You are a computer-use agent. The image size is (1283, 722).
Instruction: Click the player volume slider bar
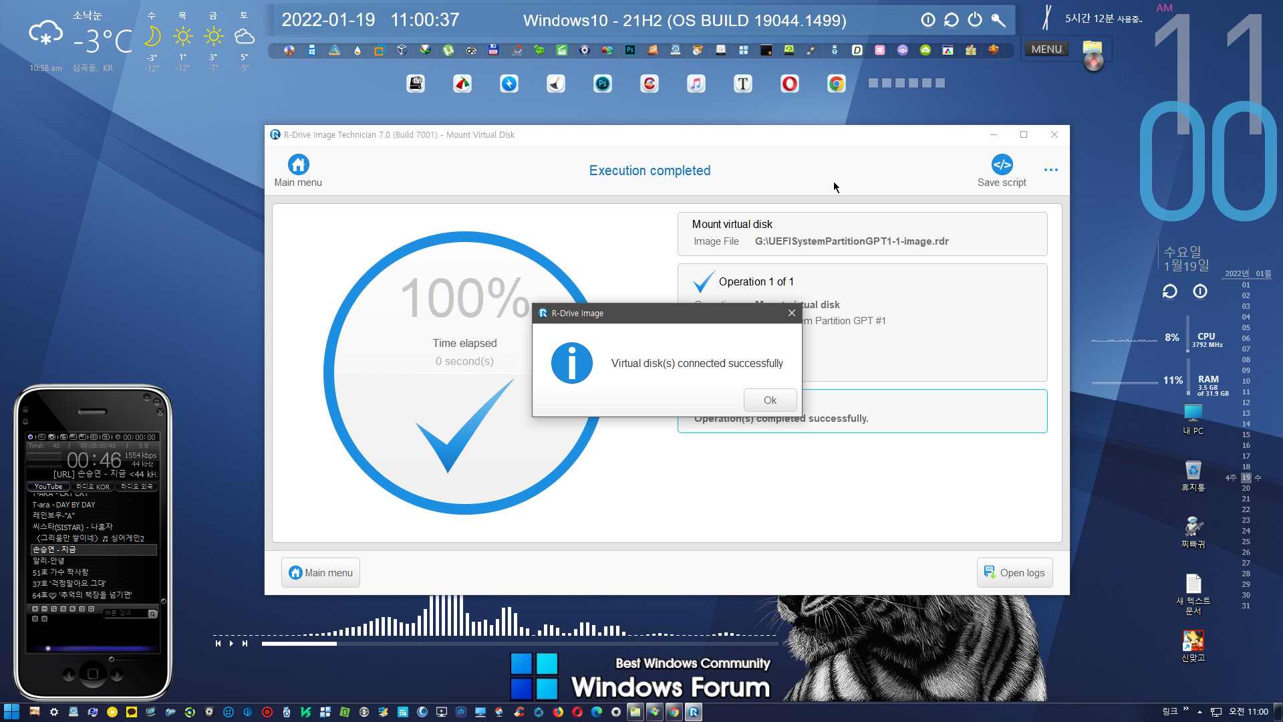tap(92, 648)
